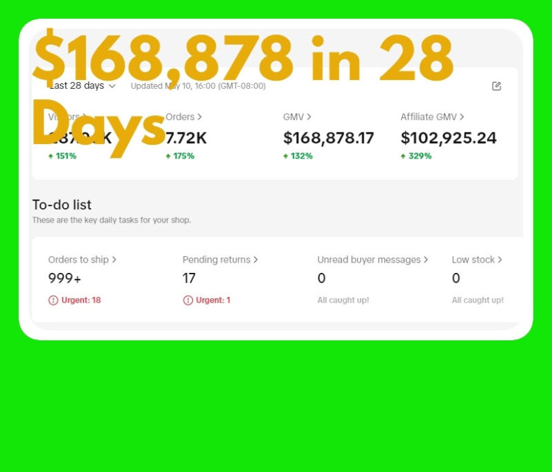The height and width of the screenshot is (472, 552).
Task: Click the edit pencil icon on metrics card
Action: click(496, 86)
